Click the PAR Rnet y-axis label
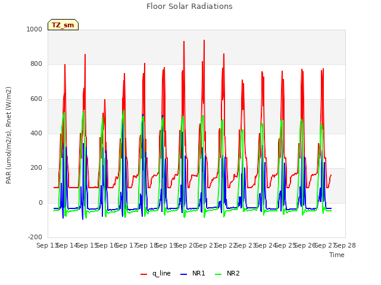 tap(8, 135)
